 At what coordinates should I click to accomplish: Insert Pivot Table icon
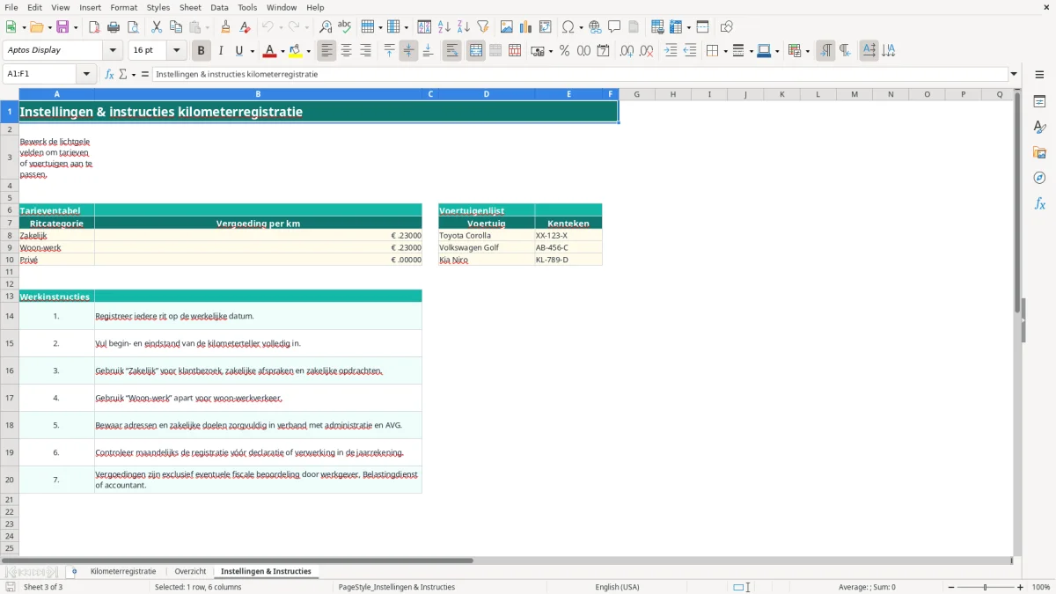point(546,27)
